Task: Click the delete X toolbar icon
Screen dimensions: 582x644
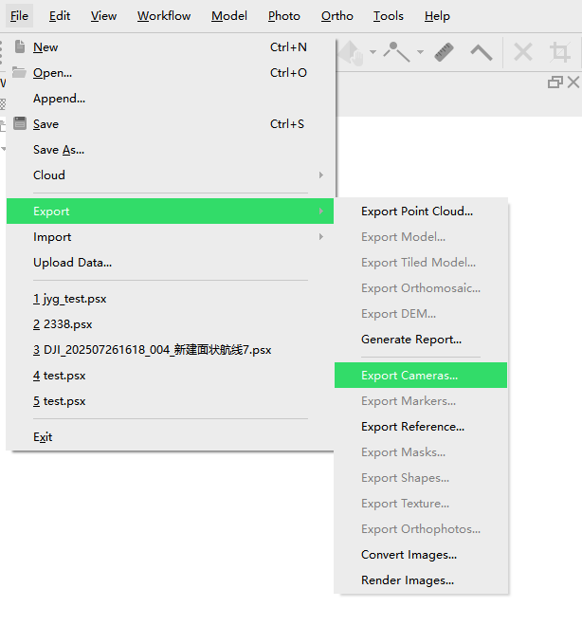Action: point(523,52)
